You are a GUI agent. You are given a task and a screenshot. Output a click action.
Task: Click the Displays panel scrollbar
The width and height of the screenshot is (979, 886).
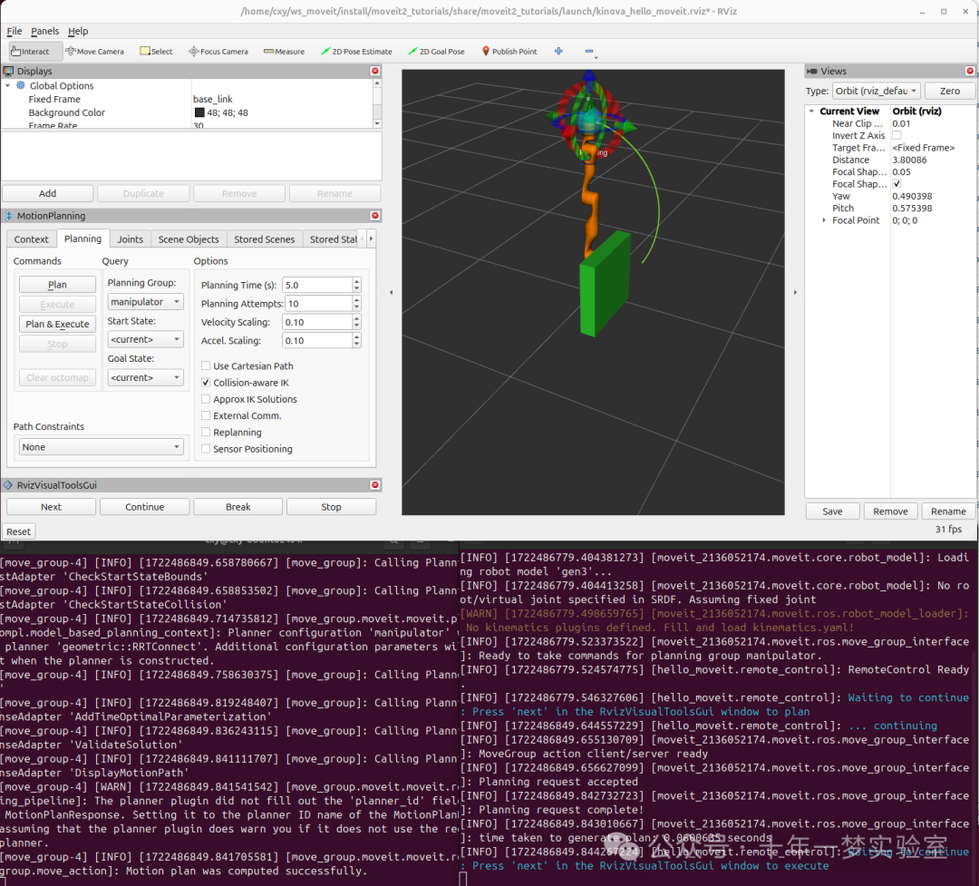click(x=376, y=103)
